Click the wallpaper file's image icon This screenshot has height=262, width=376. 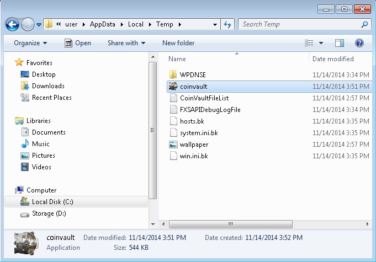pyautogui.click(x=173, y=145)
